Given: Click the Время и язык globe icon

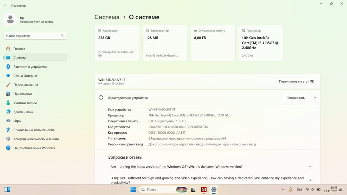Looking at the screenshot, I should (8, 112).
